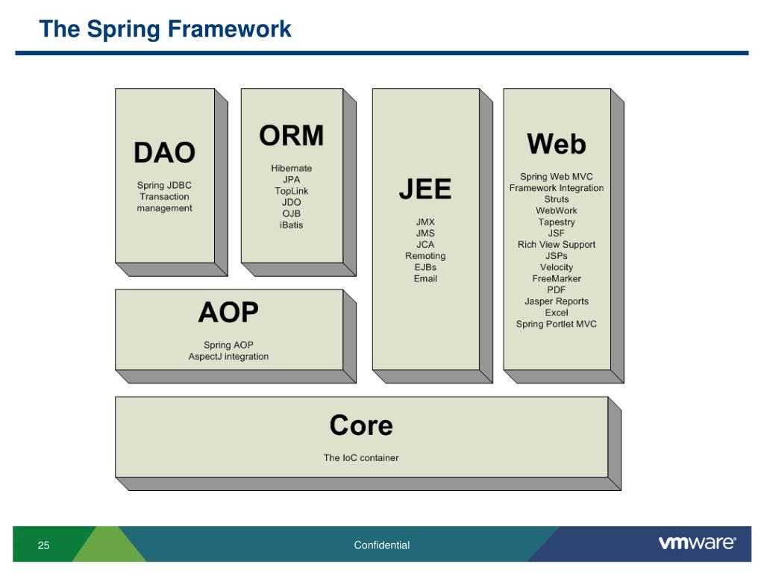Click "PDF" in the Web box
Image resolution: width=764 pixels, height=573 pixels.
557,290
